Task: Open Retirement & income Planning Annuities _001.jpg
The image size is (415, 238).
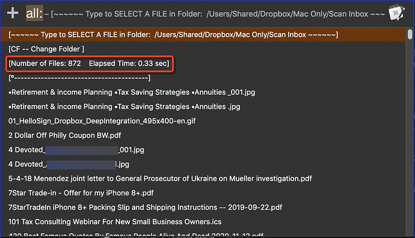Action: pos(203,92)
